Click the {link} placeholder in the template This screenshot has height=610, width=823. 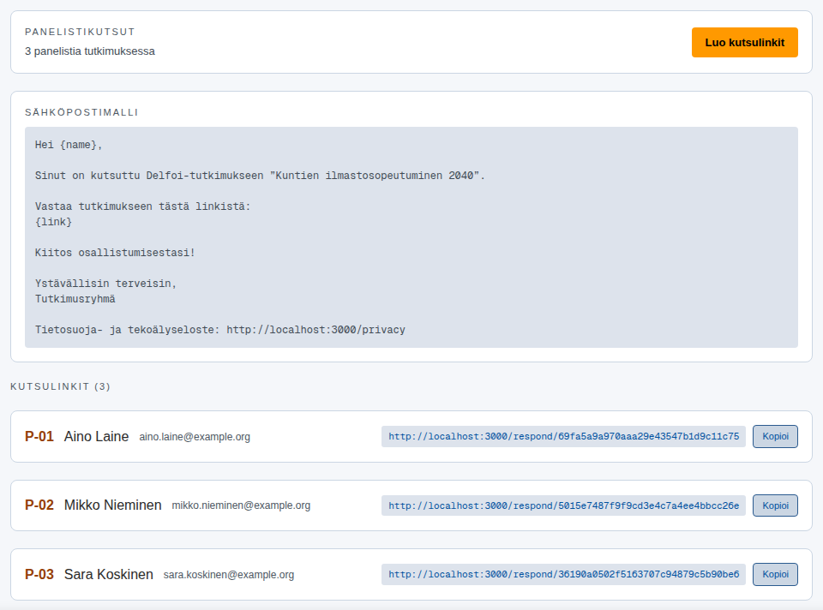(x=53, y=222)
